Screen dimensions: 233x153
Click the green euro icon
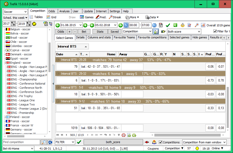click(175, 25)
